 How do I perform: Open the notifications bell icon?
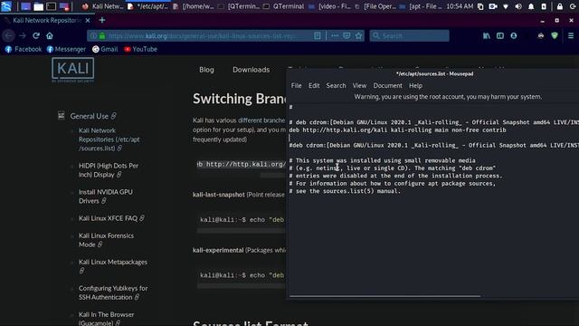pos(531,6)
